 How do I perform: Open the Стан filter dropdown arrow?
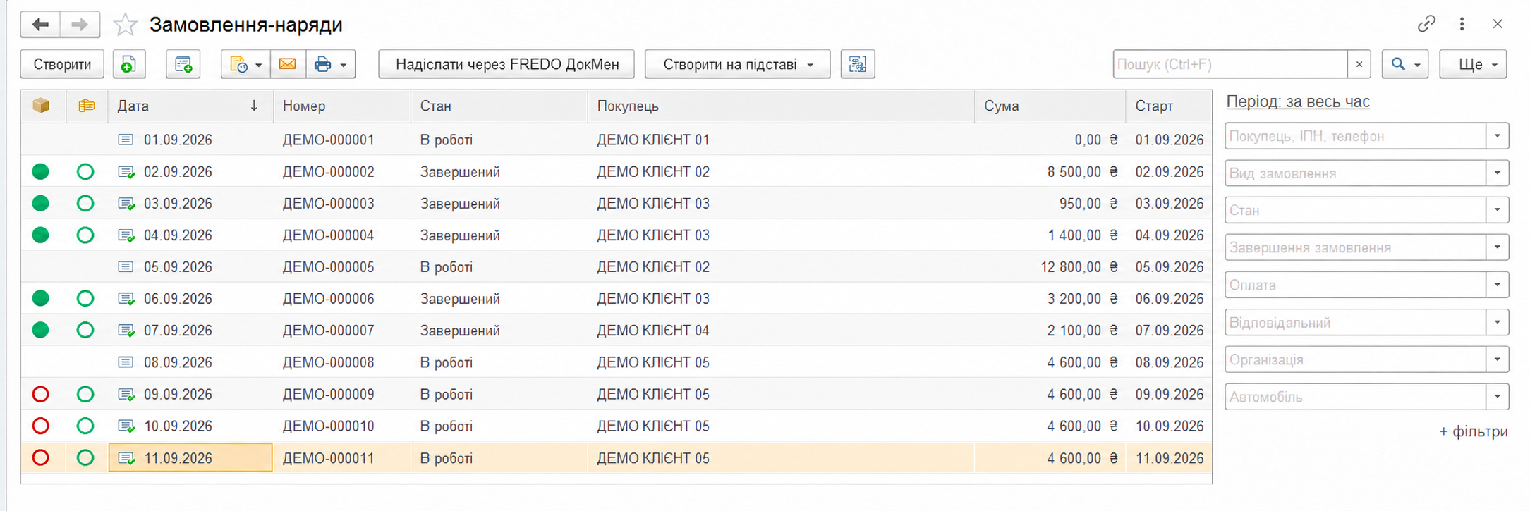click(x=1497, y=210)
